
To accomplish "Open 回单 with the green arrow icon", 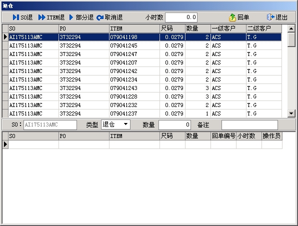I will pyautogui.click(x=232, y=17).
